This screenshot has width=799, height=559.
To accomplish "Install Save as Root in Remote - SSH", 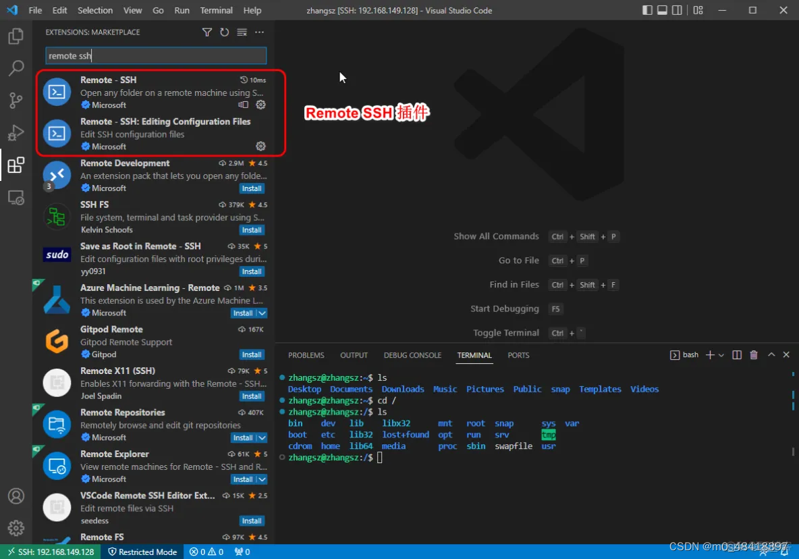I will click(252, 271).
